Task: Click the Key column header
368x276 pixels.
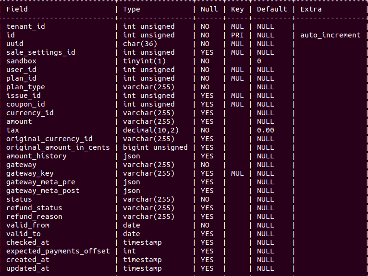Action: click(237, 9)
